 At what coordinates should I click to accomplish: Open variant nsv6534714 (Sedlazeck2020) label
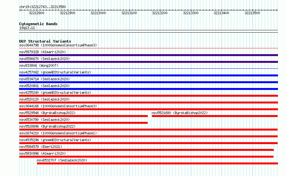[x=45, y=79]
